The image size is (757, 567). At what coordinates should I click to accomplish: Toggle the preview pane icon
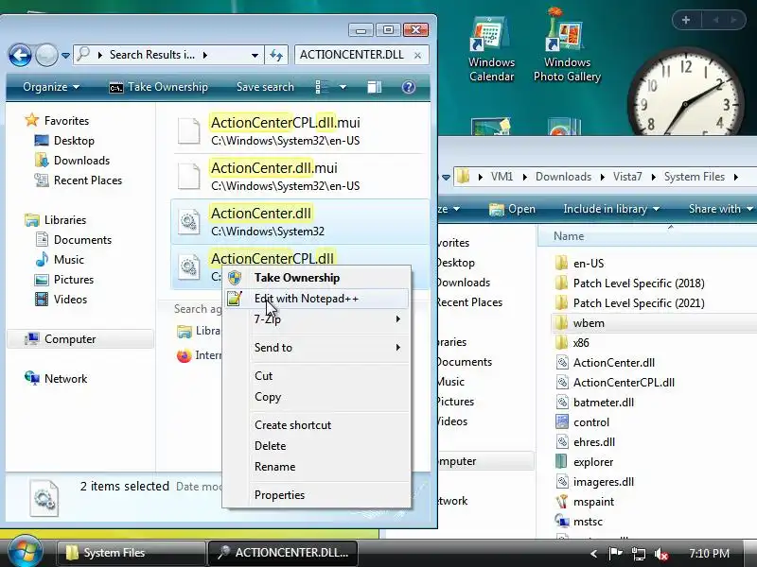[374, 87]
